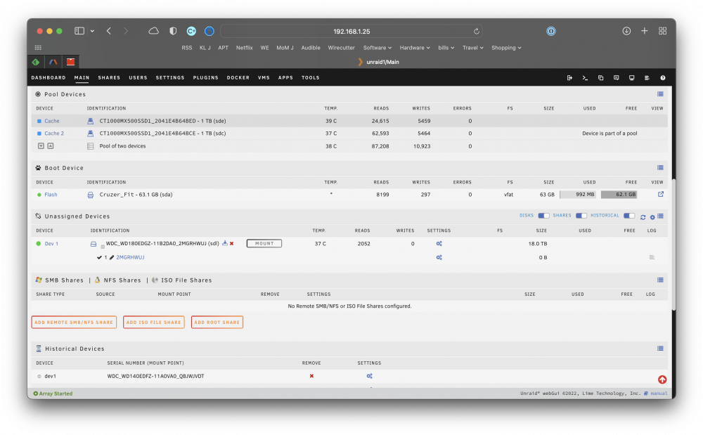Click the feedback comment icon in header

pos(616,78)
